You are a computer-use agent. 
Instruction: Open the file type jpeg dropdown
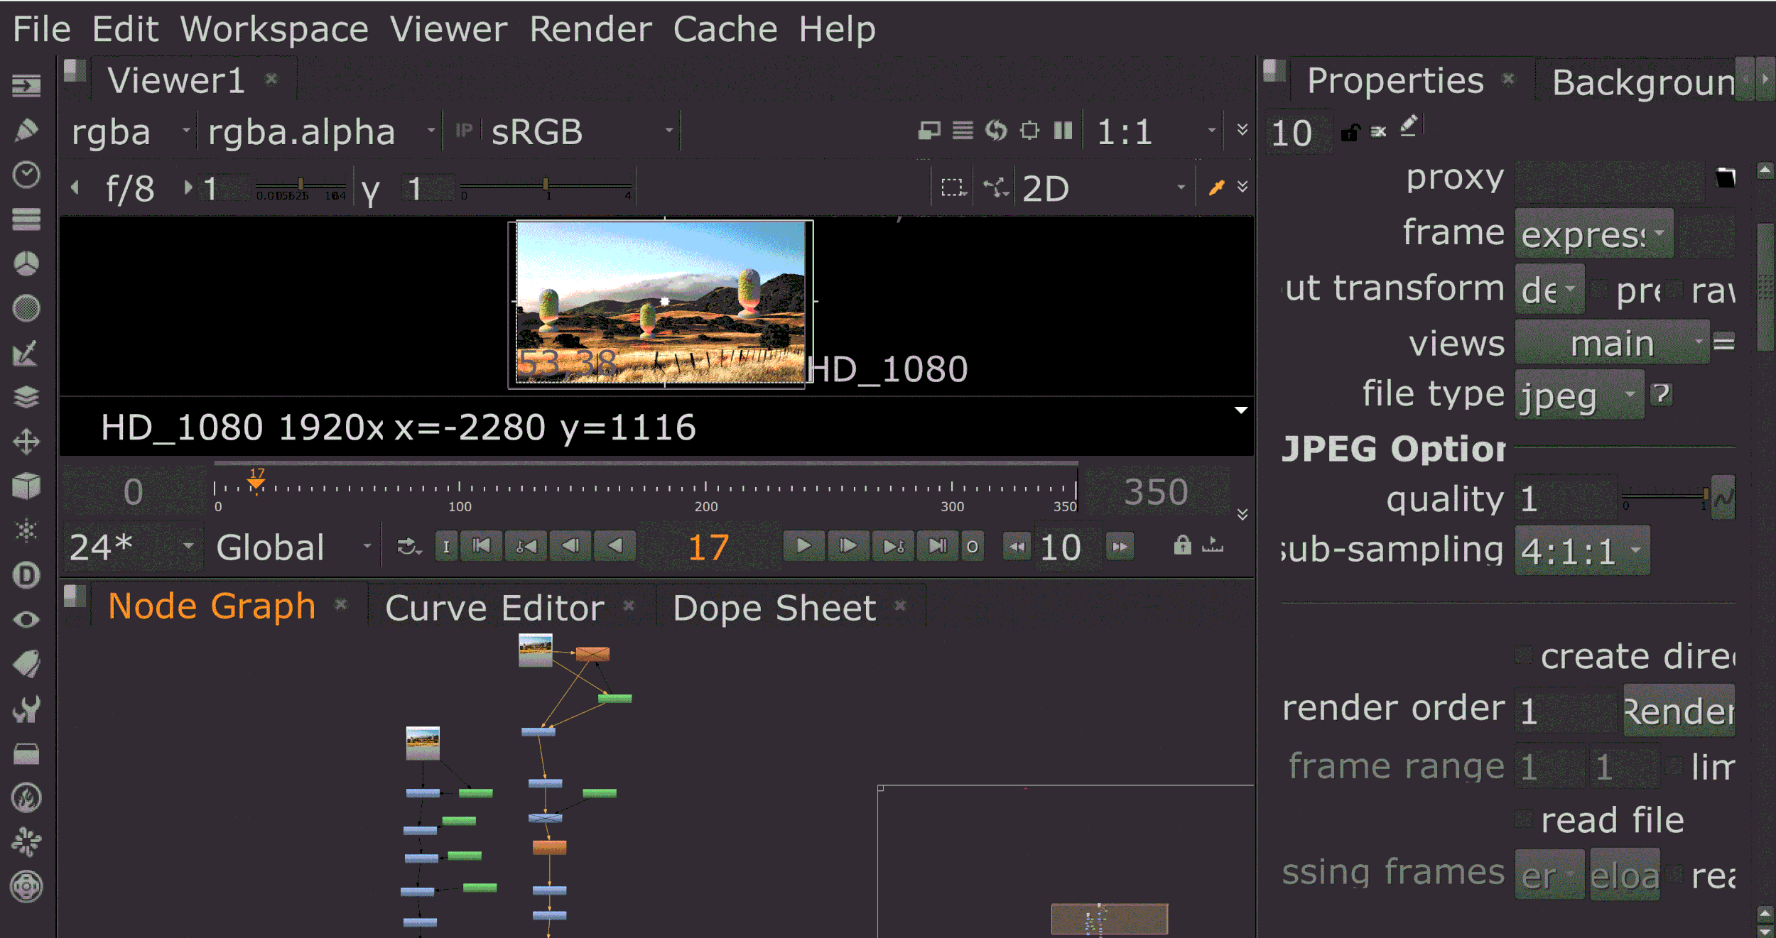(1579, 395)
